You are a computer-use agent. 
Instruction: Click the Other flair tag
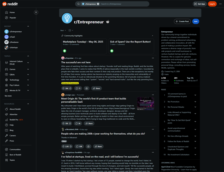[64, 141]
